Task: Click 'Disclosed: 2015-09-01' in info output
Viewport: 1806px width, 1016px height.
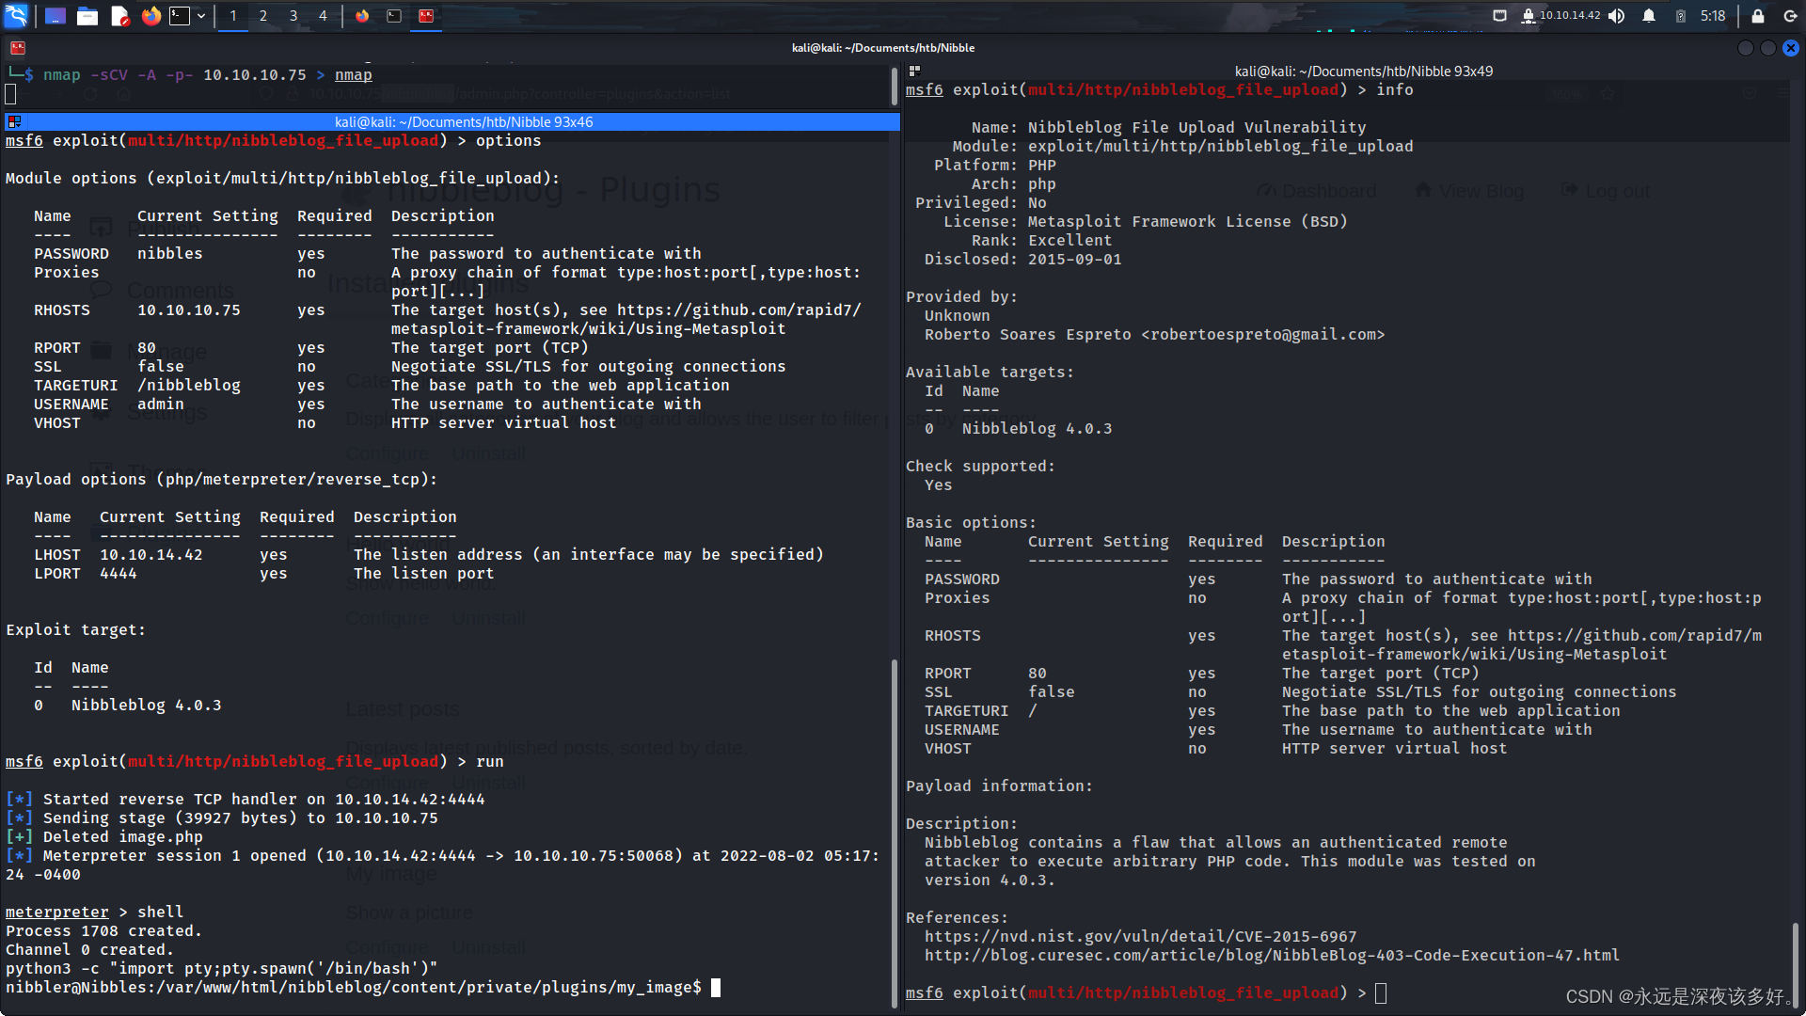Action: (x=1023, y=260)
